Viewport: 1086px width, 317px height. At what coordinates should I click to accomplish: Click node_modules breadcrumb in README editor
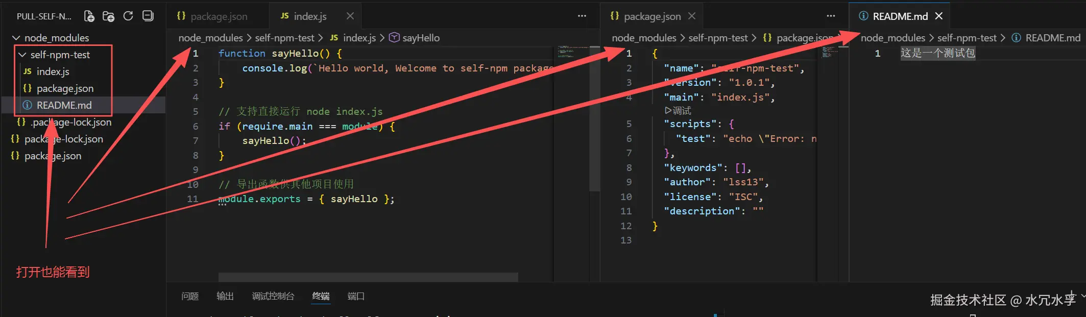point(893,38)
